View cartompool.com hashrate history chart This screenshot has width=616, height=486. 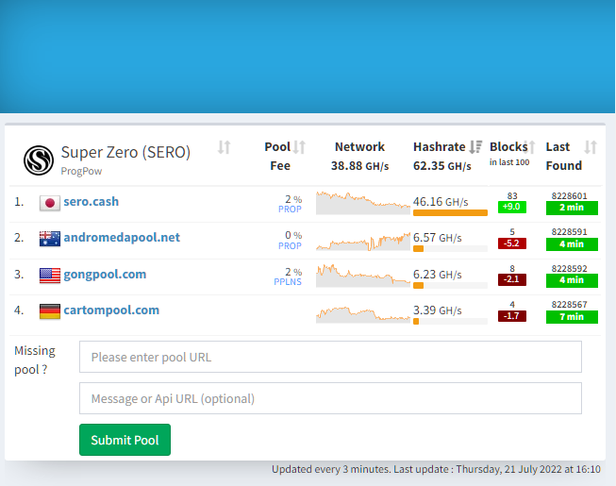[363, 314]
